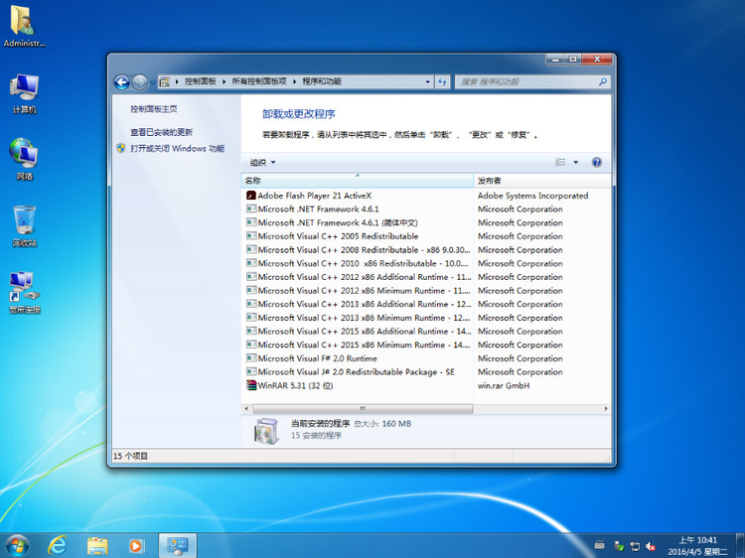Viewport: 745px width, 558px height.
Task: Click the address bar folder icon
Action: point(165,81)
